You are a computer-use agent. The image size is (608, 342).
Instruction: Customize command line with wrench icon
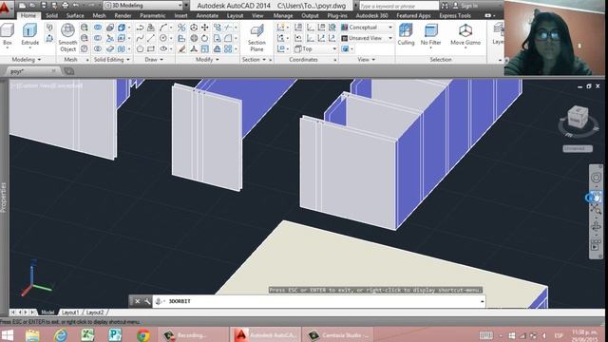click(147, 301)
